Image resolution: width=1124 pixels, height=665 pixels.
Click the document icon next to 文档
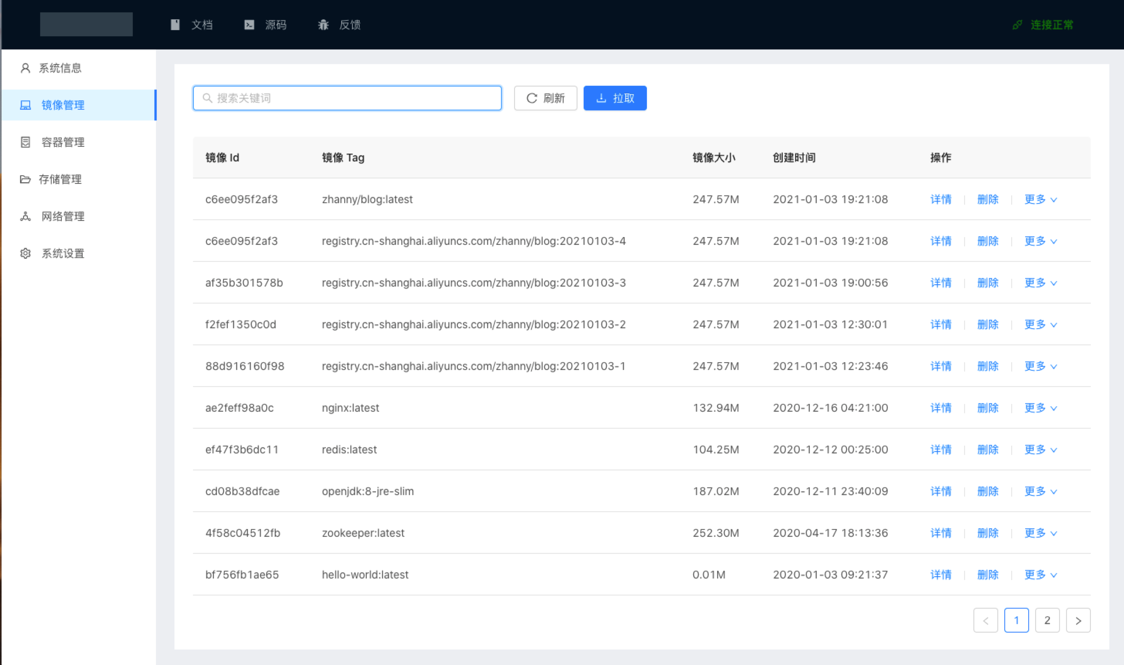(x=175, y=25)
